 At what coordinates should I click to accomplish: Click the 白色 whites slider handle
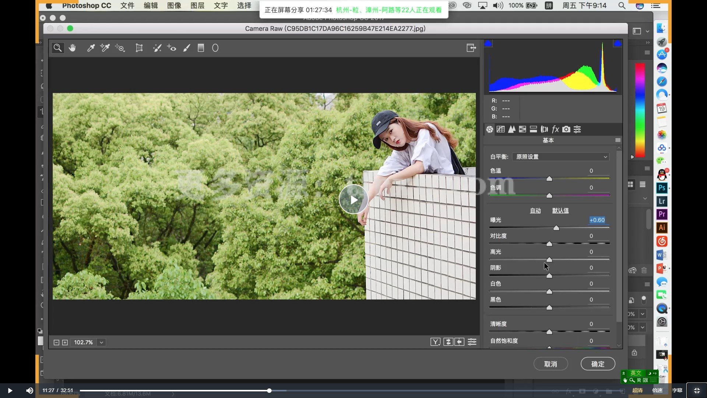click(549, 291)
